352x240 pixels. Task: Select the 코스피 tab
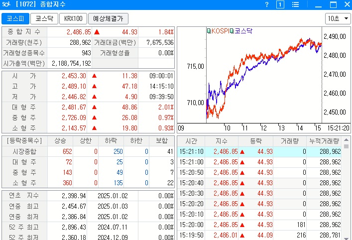point(15,18)
